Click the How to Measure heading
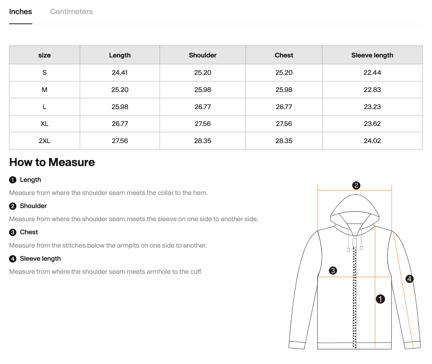This screenshot has height=364, width=432. pyautogui.click(x=52, y=162)
